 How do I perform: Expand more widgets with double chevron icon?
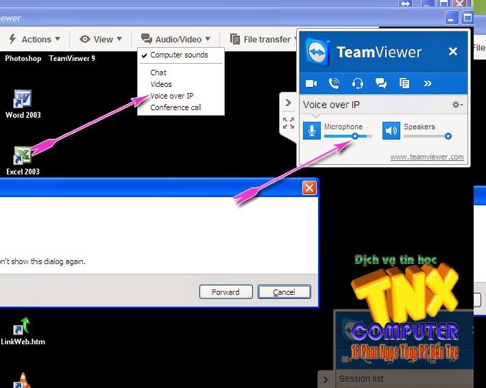pyautogui.click(x=428, y=83)
